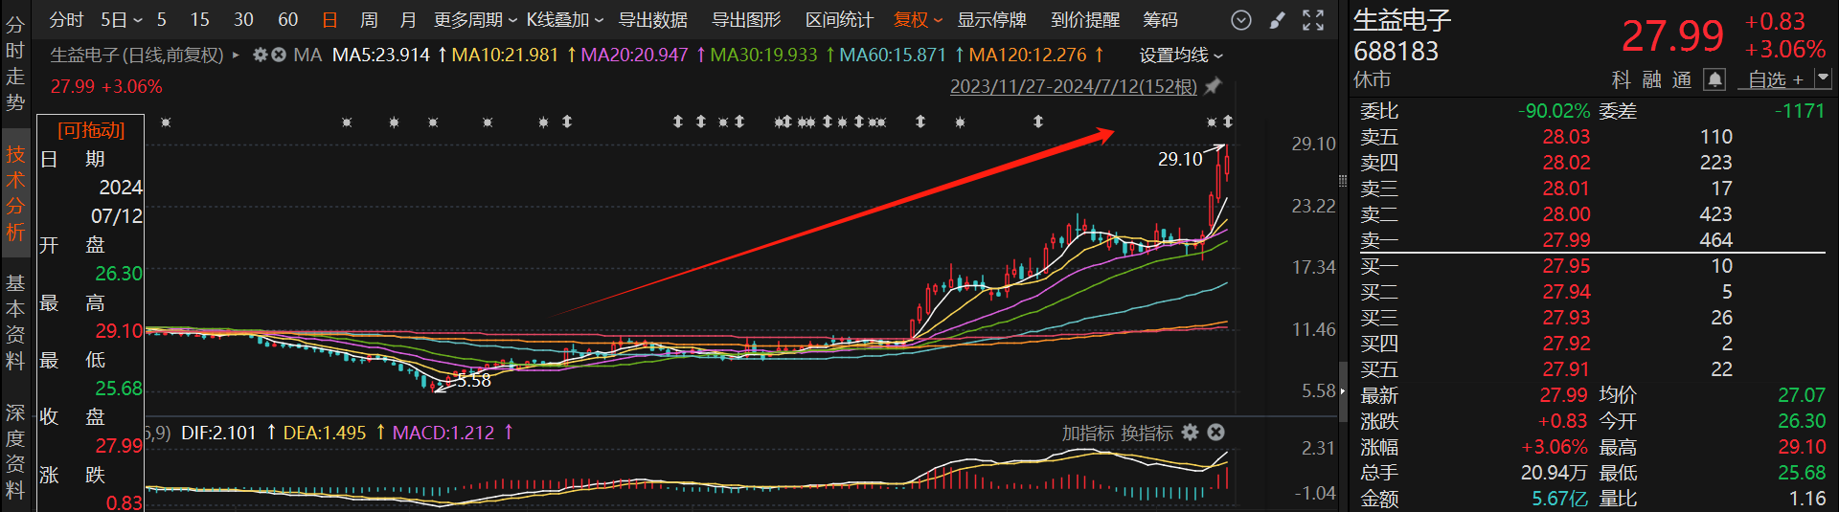Open the 复权 adjustment dropdown
Image resolution: width=1839 pixels, height=512 pixels.
(x=919, y=20)
